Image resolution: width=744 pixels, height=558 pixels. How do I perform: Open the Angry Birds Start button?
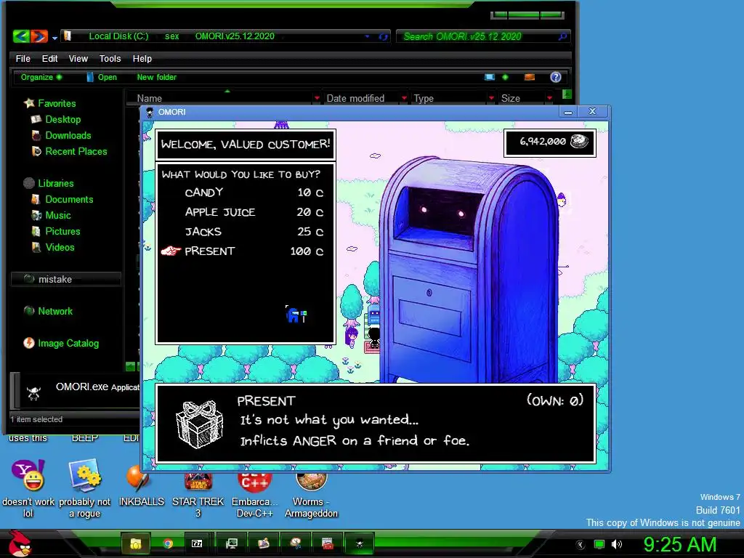point(20,543)
